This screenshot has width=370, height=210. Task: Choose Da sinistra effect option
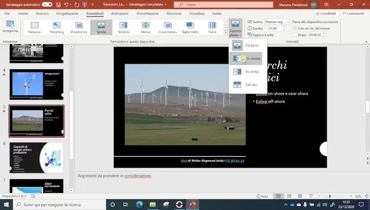(x=246, y=59)
